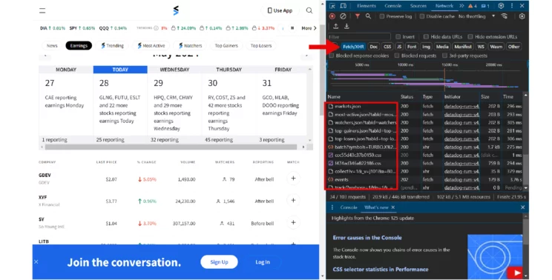This screenshot has height=280, width=552.
Task: Check 3rd-party requests checkbox
Action: (x=444, y=56)
